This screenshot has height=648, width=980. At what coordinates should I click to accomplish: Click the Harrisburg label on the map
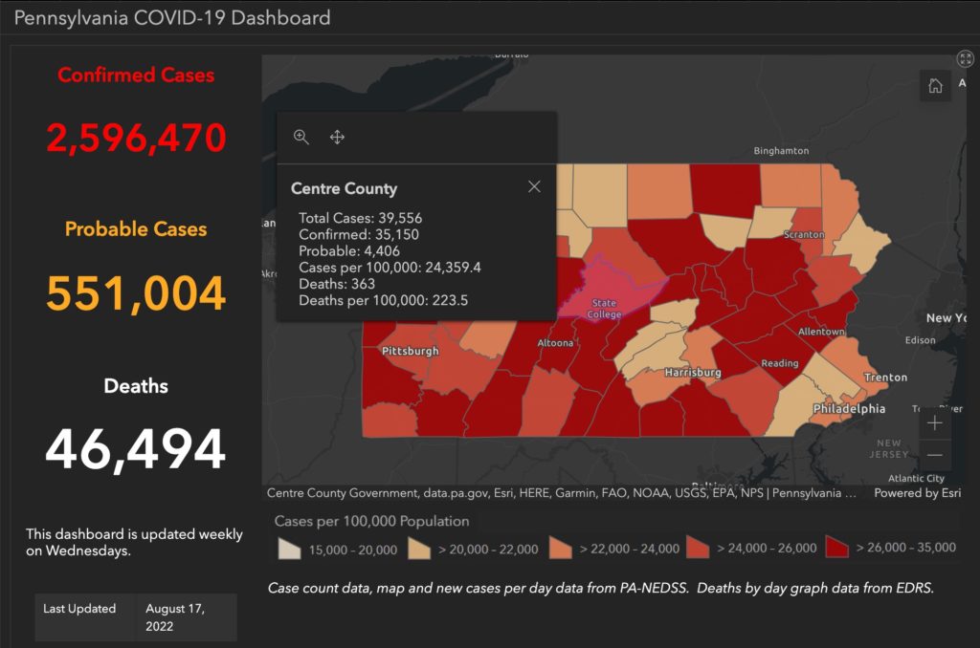pyautogui.click(x=692, y=372)
